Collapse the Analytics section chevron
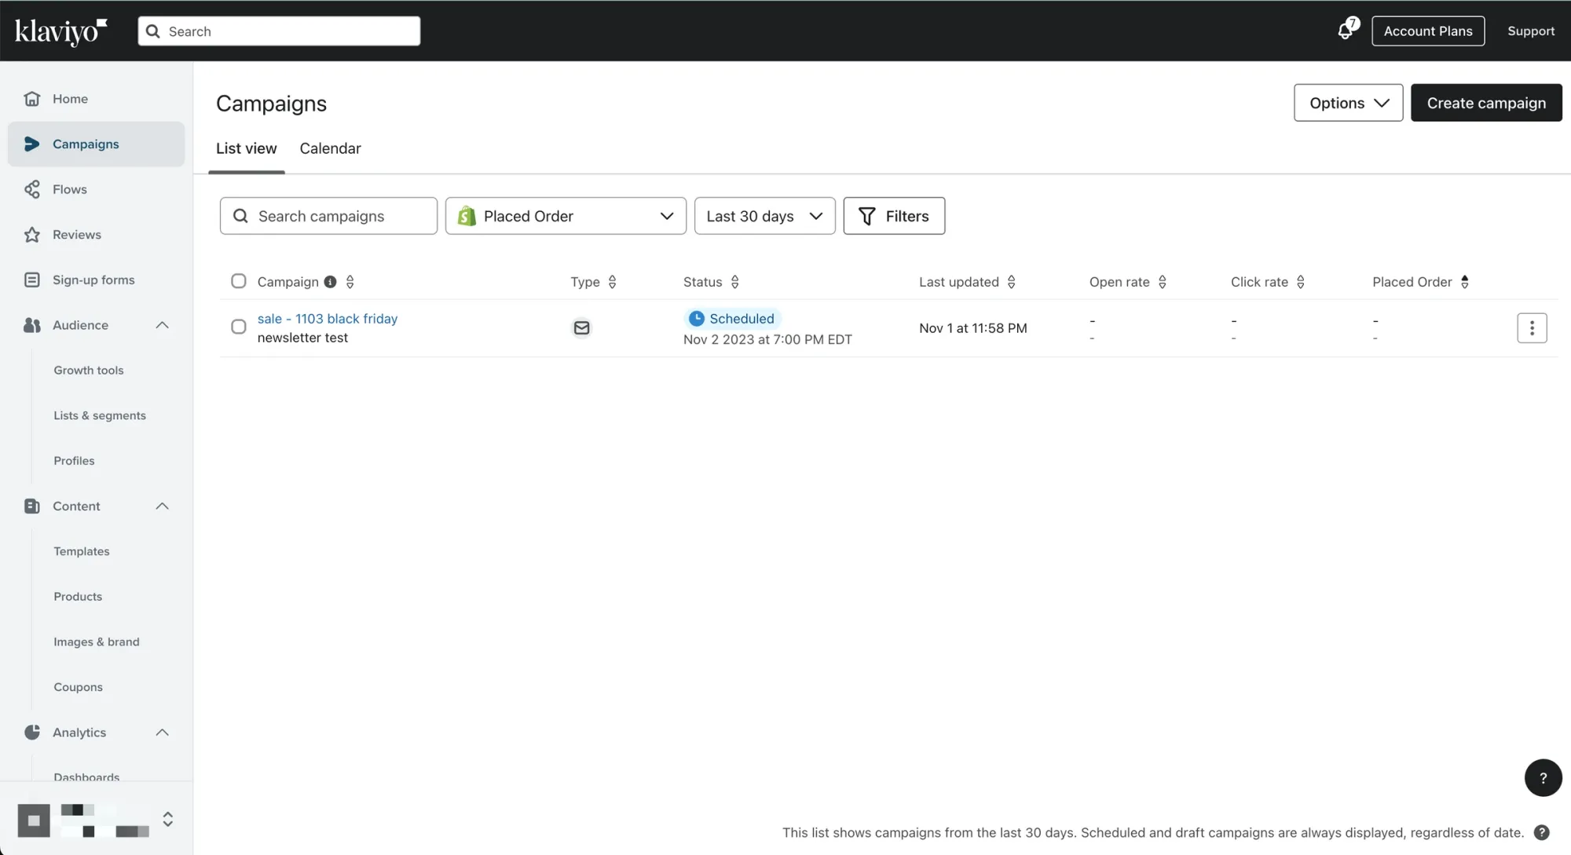 coord(163,733)
